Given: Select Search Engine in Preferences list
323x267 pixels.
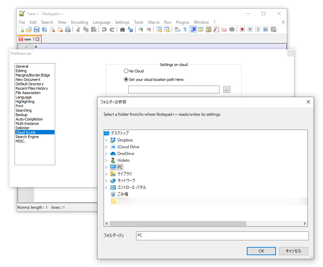Looking at the screenshot, I should coord(27,137).
